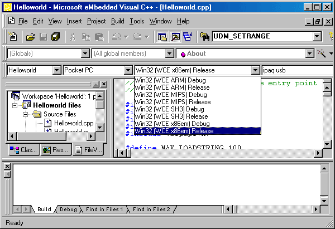Toggle the Workspace window toolbar icon

[162, 37]
